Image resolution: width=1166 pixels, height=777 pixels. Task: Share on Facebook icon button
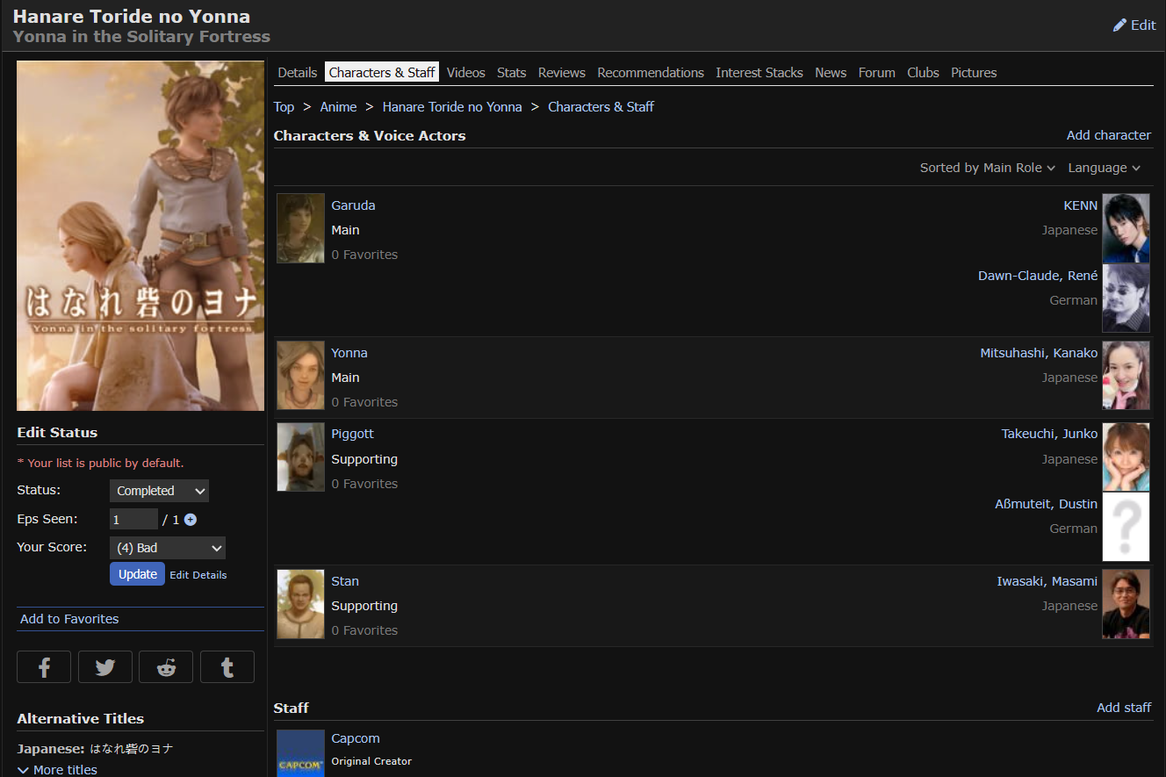[x=44, y=667]
